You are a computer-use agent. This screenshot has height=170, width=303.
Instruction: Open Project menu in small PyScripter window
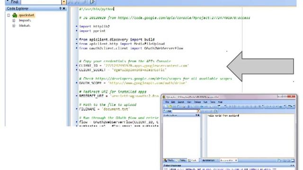(x=197, y=102)
